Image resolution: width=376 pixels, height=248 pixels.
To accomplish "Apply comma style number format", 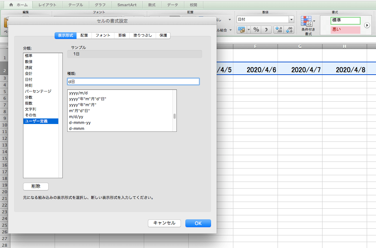I will 266,30.
